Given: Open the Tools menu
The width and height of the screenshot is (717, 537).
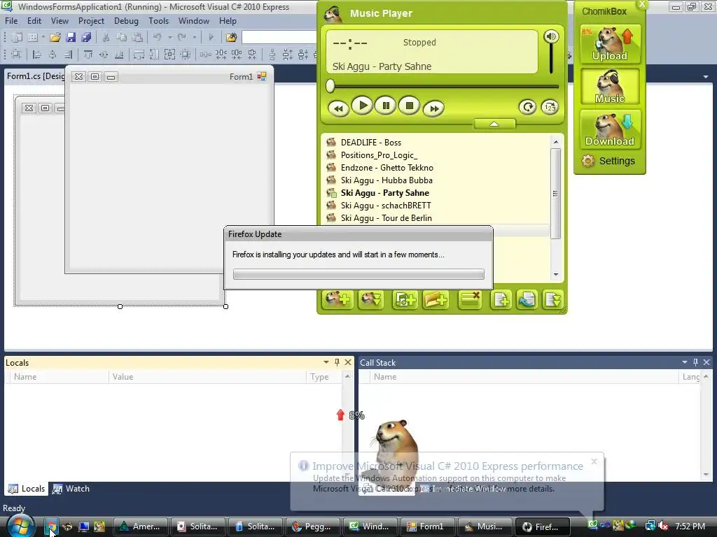Looking at the screenshot, I should coord(159,21).
